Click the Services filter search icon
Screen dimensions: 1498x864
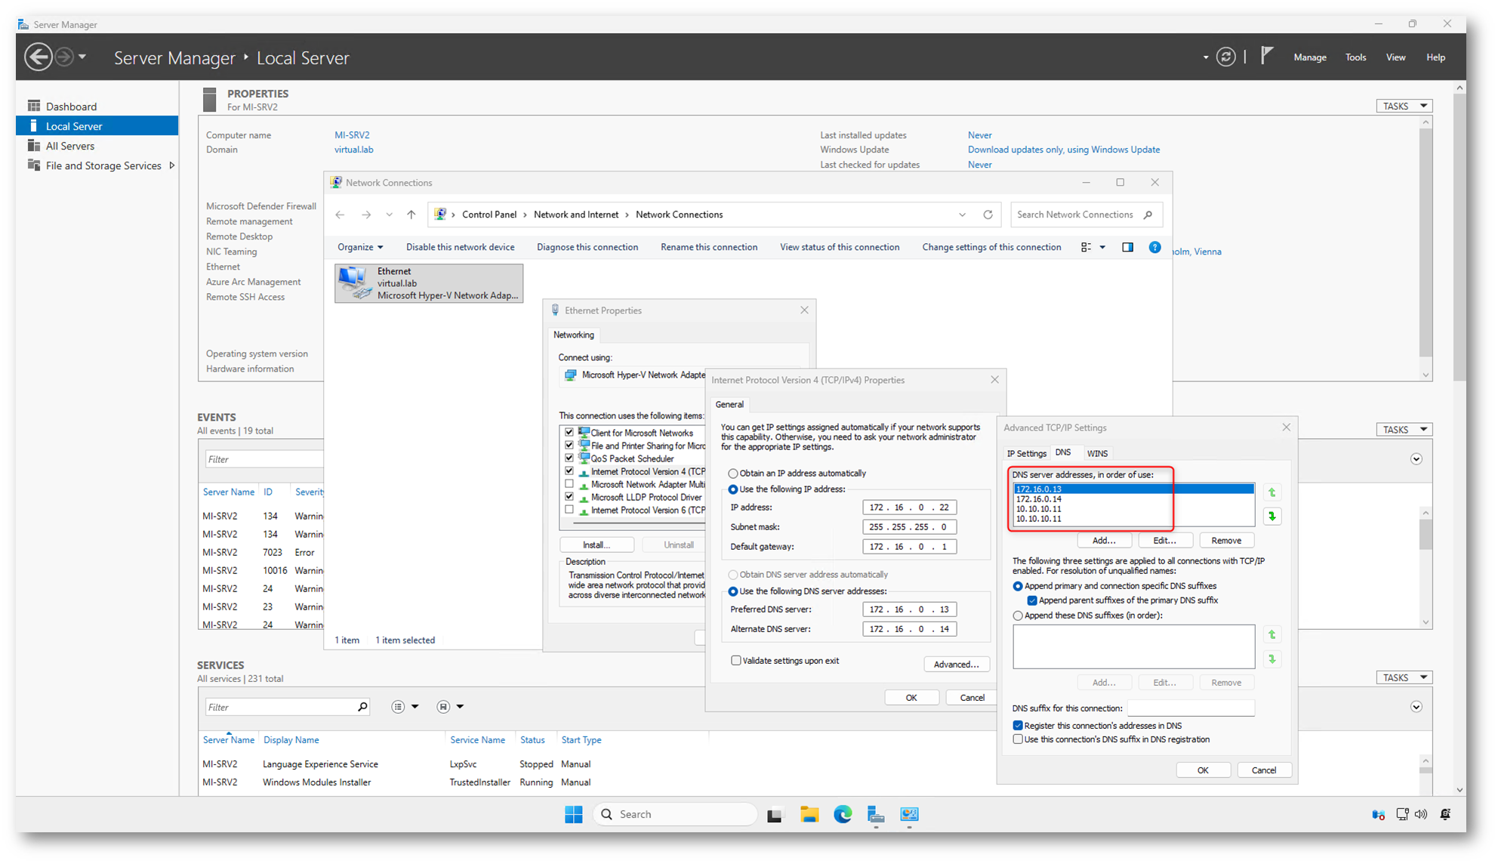coord(362,707)
